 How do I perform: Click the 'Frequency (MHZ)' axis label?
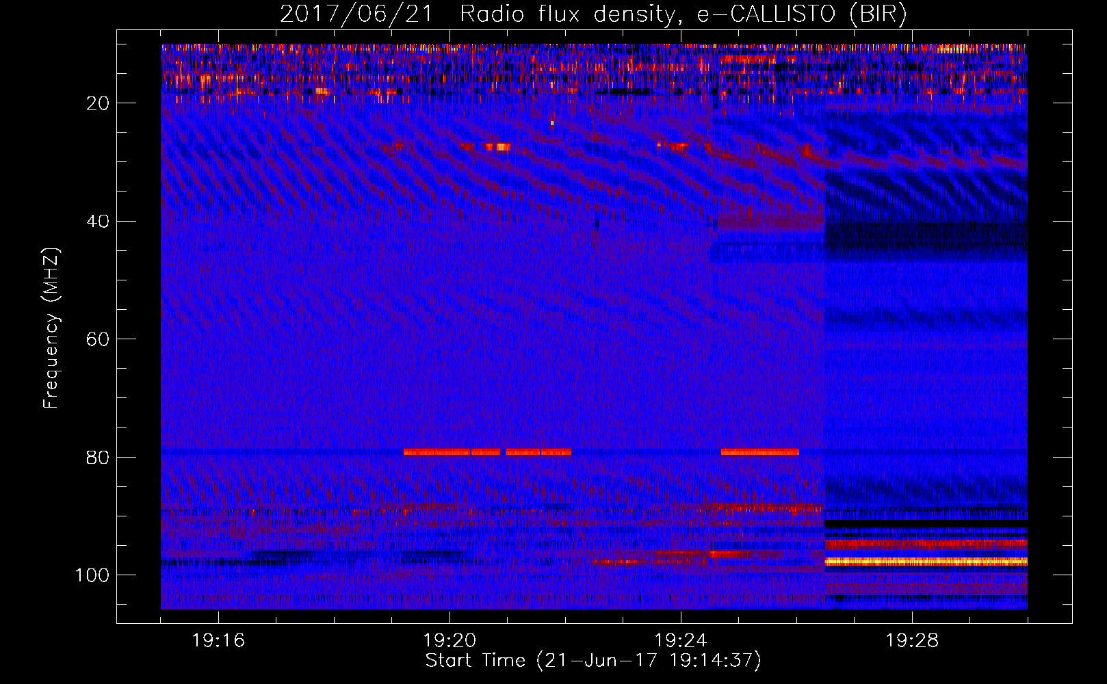(x=51, y=328)
